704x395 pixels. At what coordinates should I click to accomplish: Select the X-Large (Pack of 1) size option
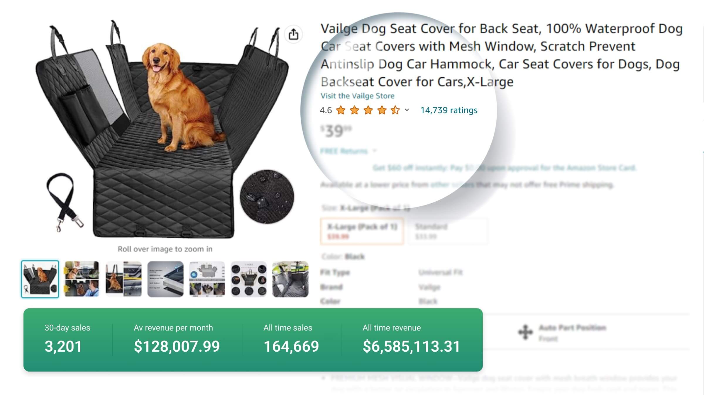[x=362, y=231]
